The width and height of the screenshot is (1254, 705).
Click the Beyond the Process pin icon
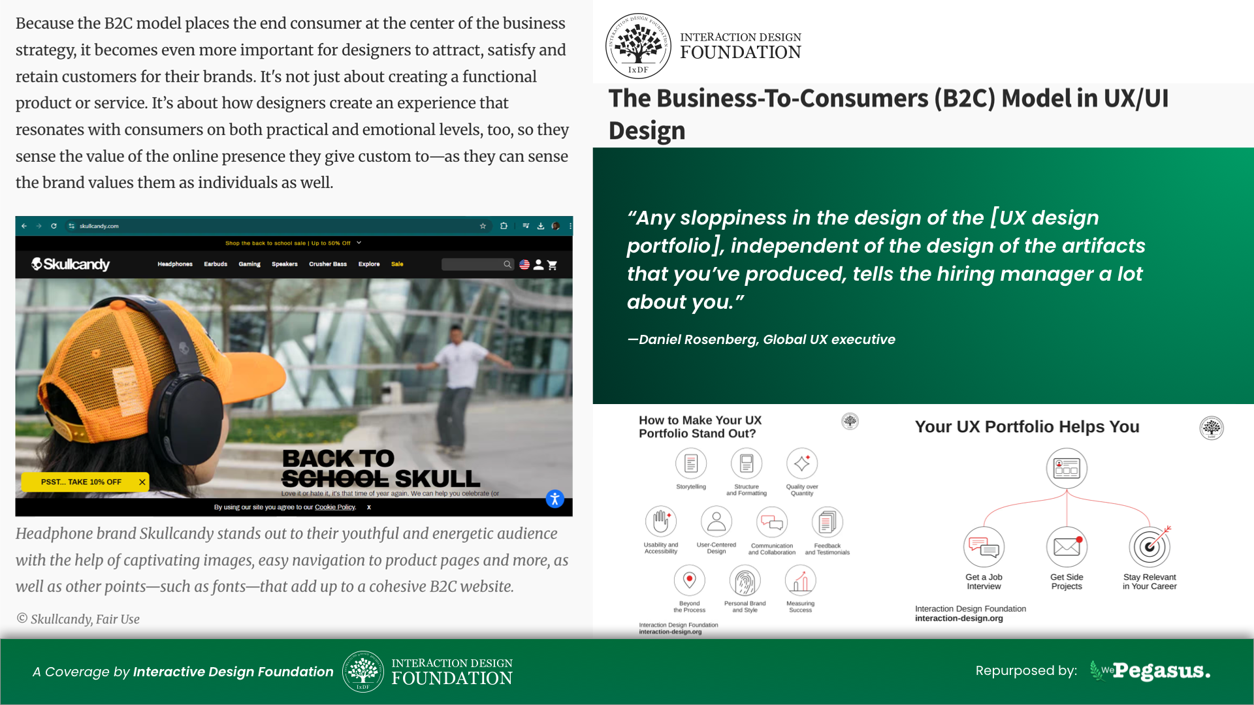690,580
